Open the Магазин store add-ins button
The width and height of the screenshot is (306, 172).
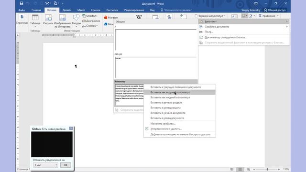(x=111, y=17)
